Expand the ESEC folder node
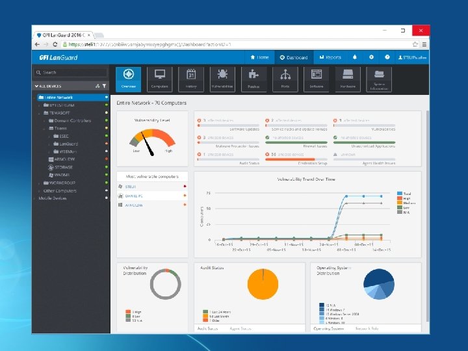 click(x=49, y=136)
